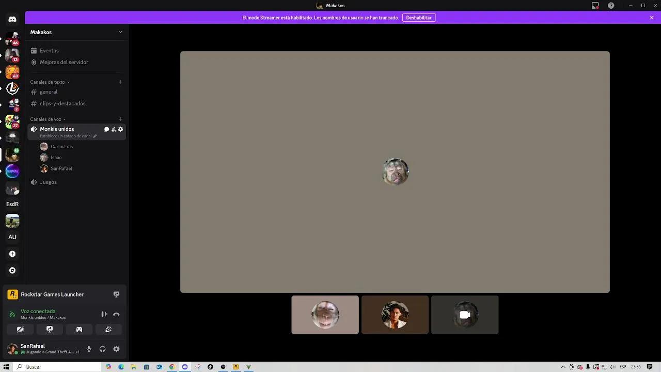
Task: Open the clips-y-destacados channel
Action: tap(76, 103)
